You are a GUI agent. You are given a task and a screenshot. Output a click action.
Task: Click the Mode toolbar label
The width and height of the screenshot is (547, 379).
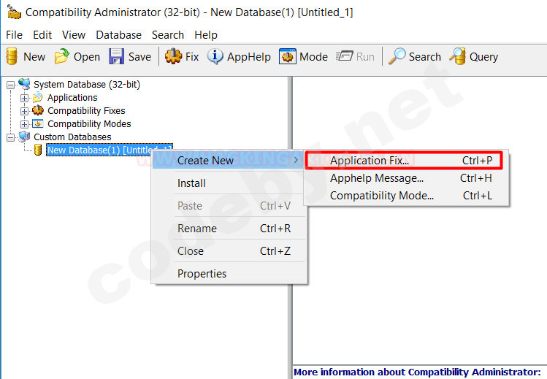click(313, 56)
